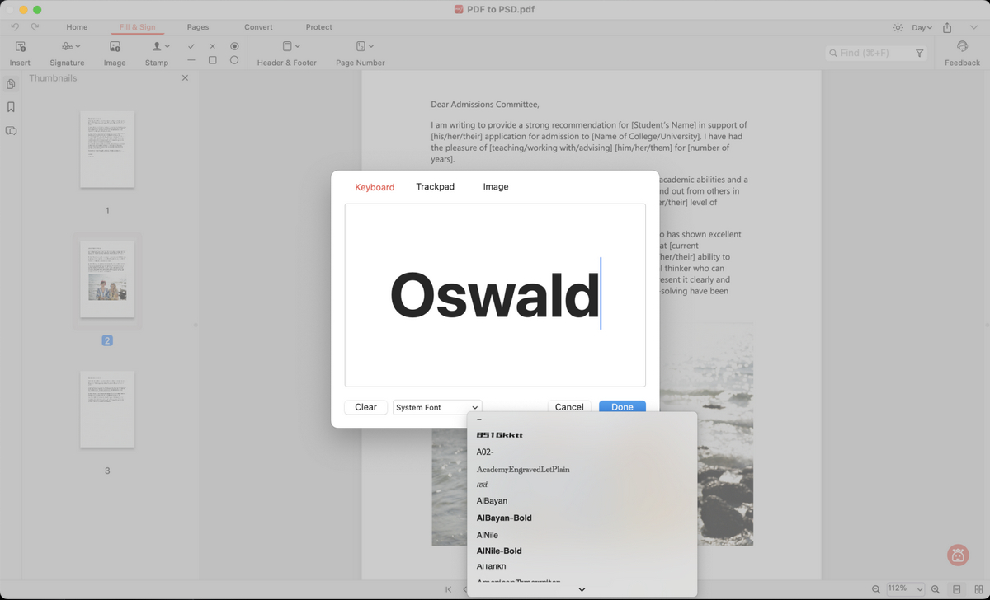Switch to the Trackpad tab
The width and height of the screenshot is (990, 600).
[x=436, y=187]
